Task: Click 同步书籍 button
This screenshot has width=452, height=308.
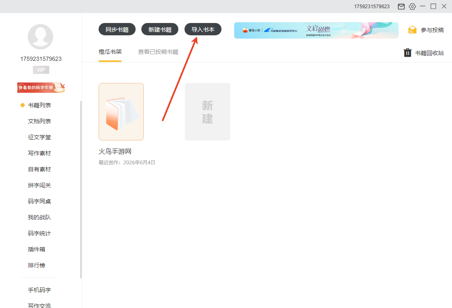Action: coord(117,30)
